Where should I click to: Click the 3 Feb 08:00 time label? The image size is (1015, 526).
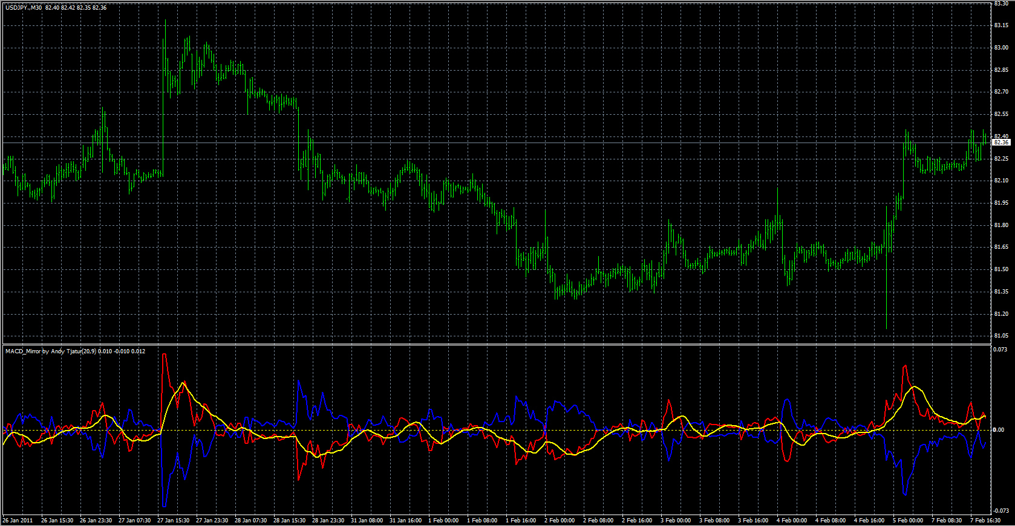coord(714,521)
